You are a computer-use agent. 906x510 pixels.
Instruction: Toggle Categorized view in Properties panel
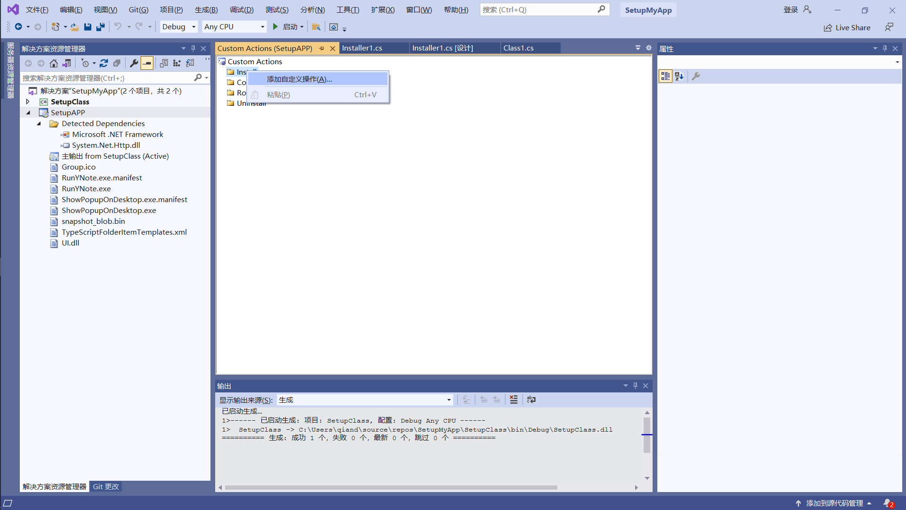point(665,76)
